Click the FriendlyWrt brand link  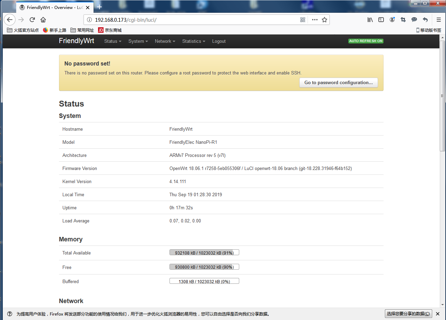(76, 41)
